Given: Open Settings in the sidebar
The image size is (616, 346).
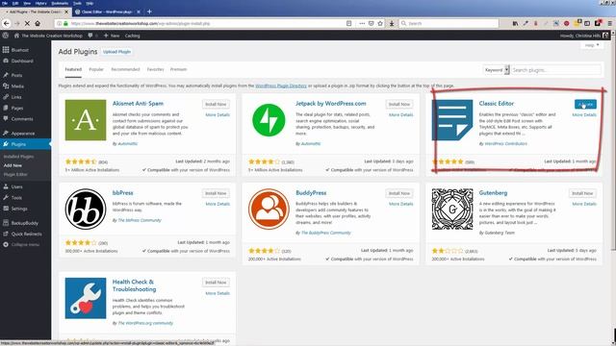Looking at the screenshot, I should pos(19,209).
